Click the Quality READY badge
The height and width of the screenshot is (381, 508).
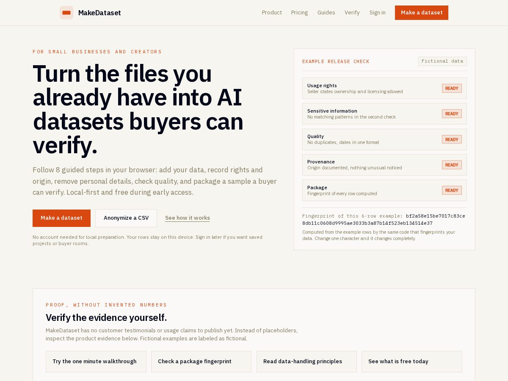click(452, 139)
